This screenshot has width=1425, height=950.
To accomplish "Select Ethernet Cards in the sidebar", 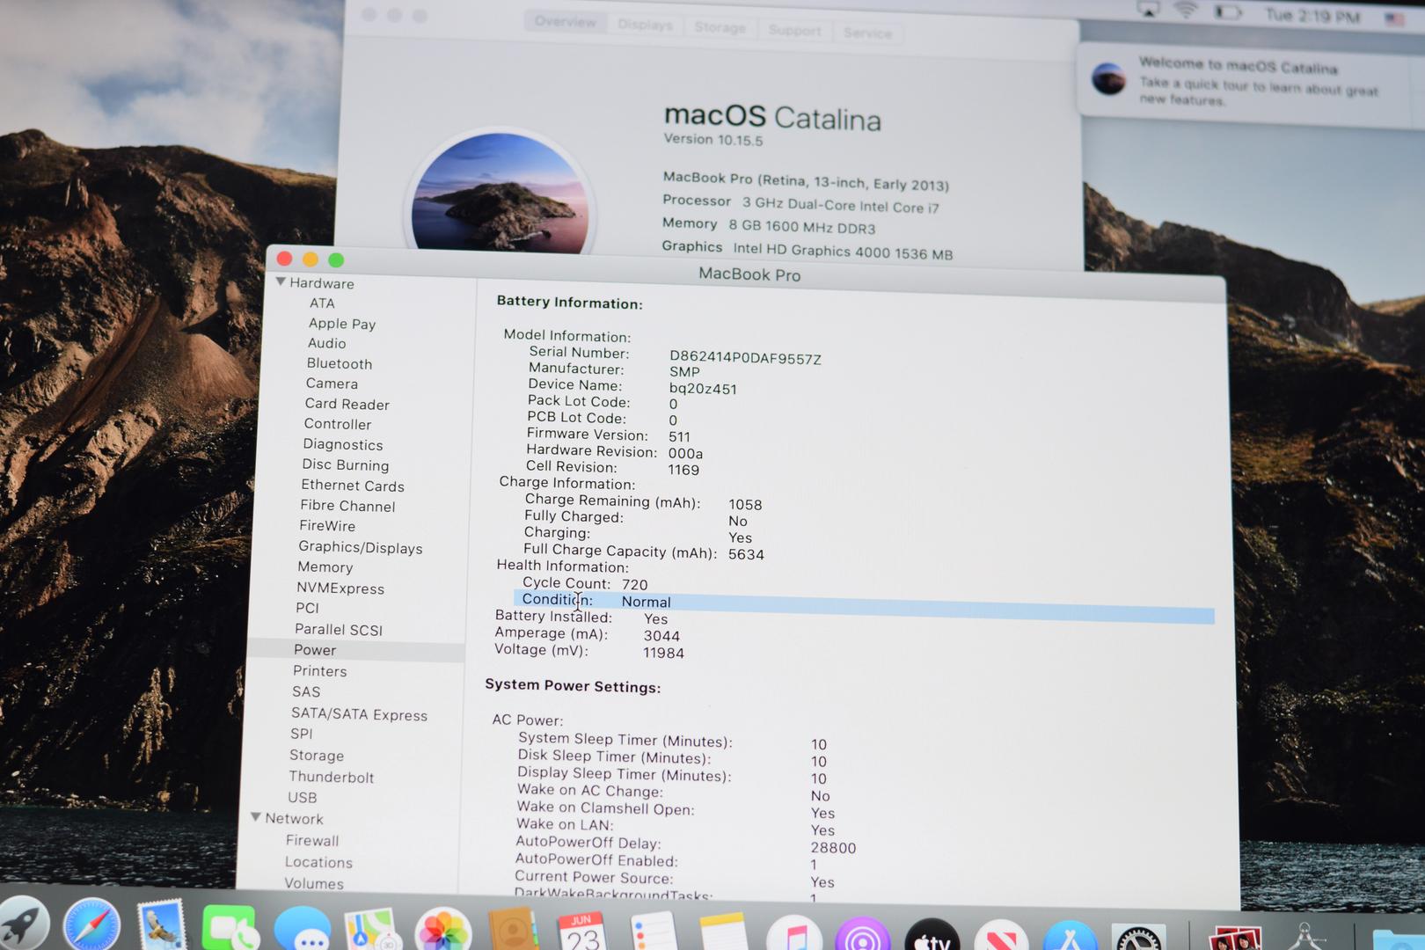I will pyautogui.click(x=353, y=486).
